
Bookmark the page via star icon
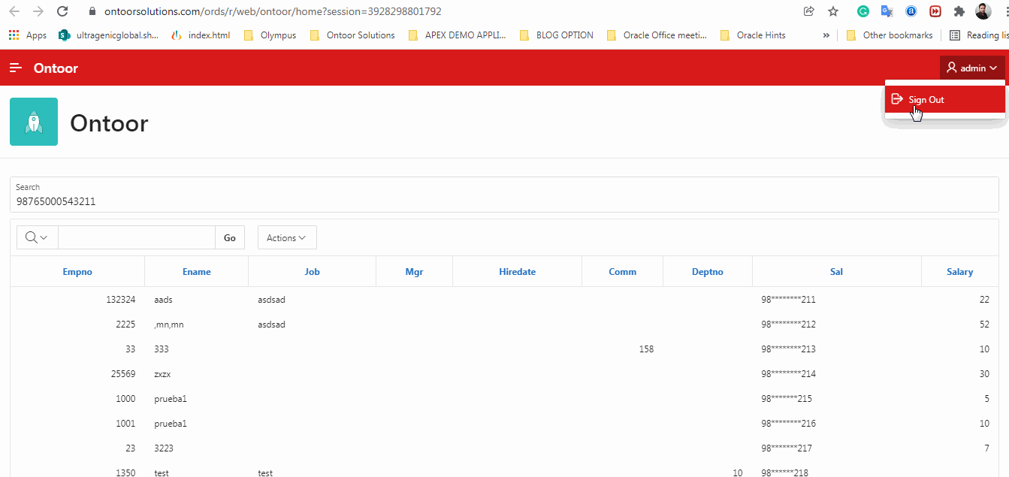[x=832, y=11]
